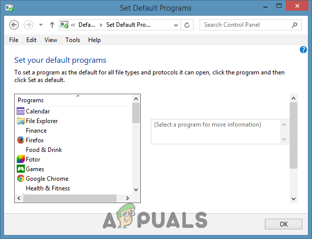Choose Calendar from programs list
Screen dimensions: 312x239
tap(38, 111)
